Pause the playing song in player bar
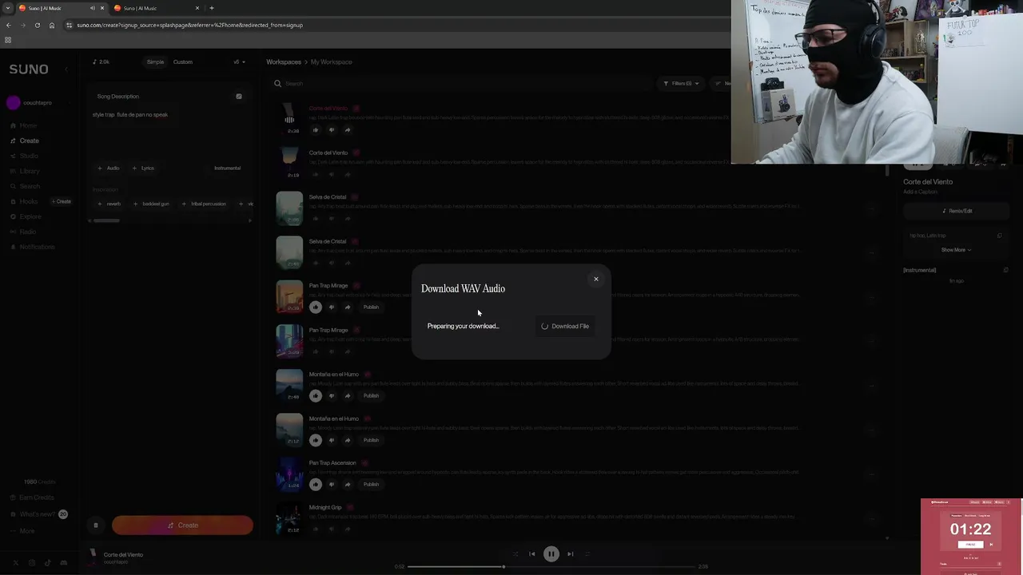 [551, 553]
